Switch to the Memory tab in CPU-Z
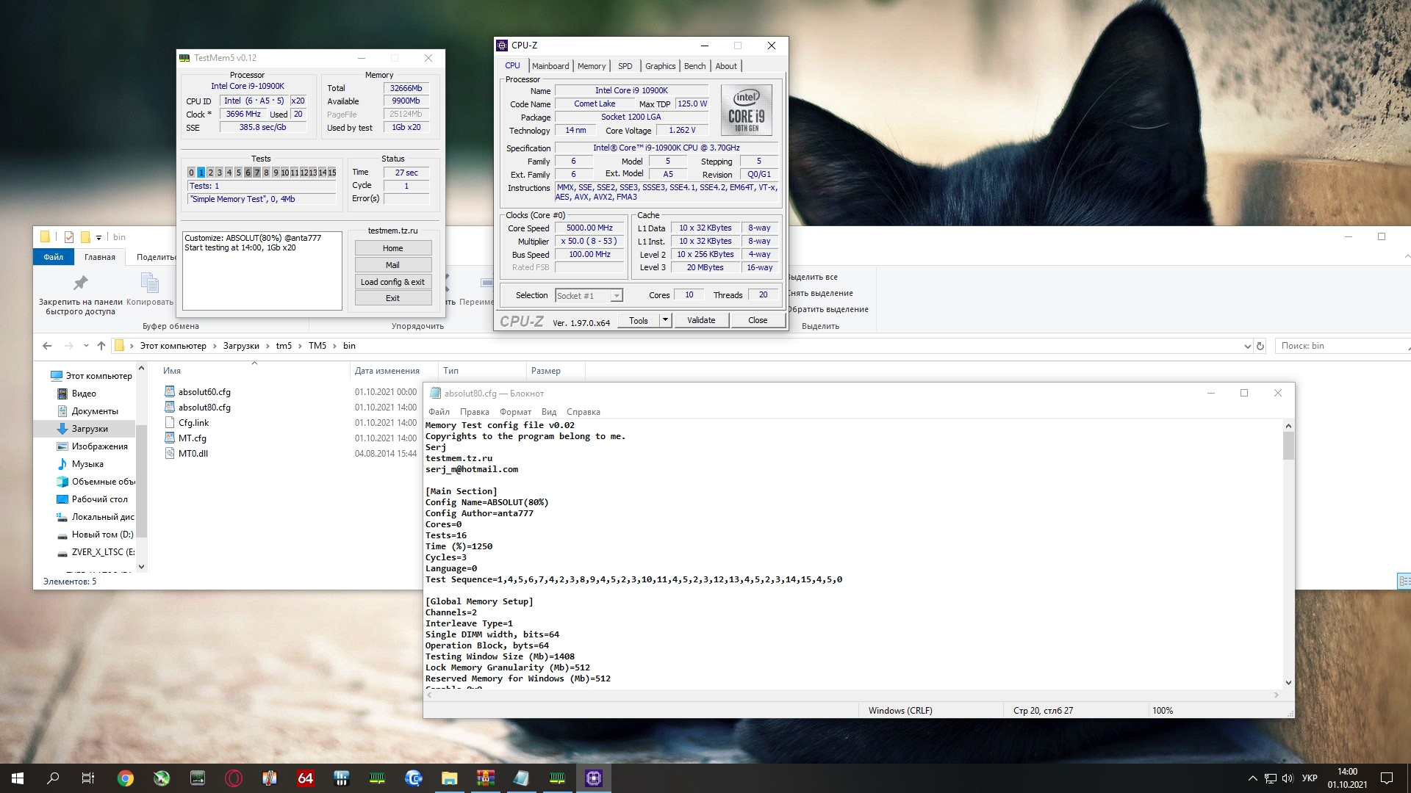 point(591,66)
